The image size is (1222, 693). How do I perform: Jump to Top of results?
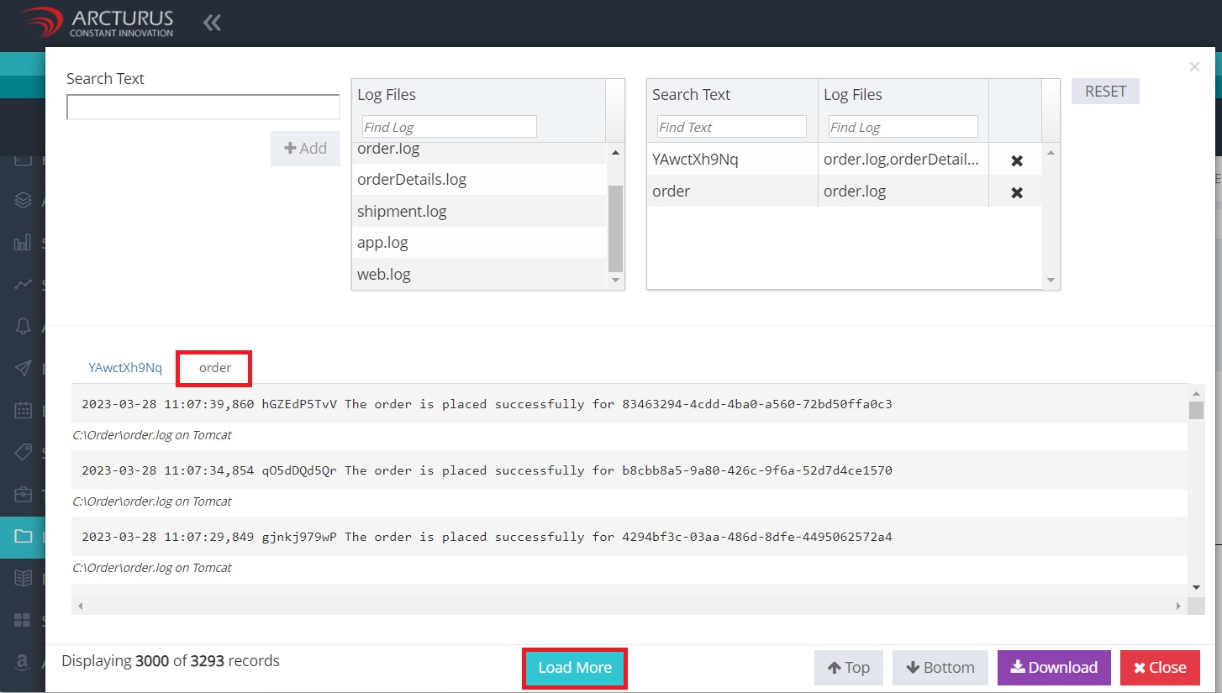[849, 668]
